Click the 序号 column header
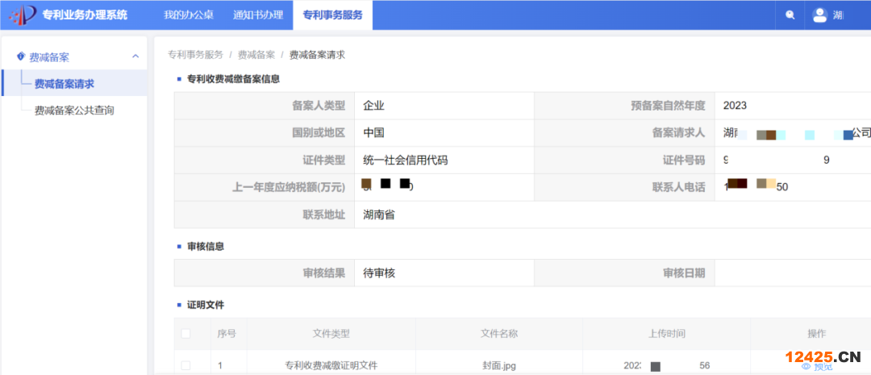Viewport: 871px width, 375px height. pos(227,334)
